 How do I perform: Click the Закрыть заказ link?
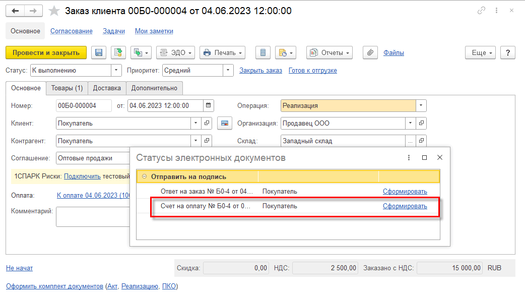point(260,71)
